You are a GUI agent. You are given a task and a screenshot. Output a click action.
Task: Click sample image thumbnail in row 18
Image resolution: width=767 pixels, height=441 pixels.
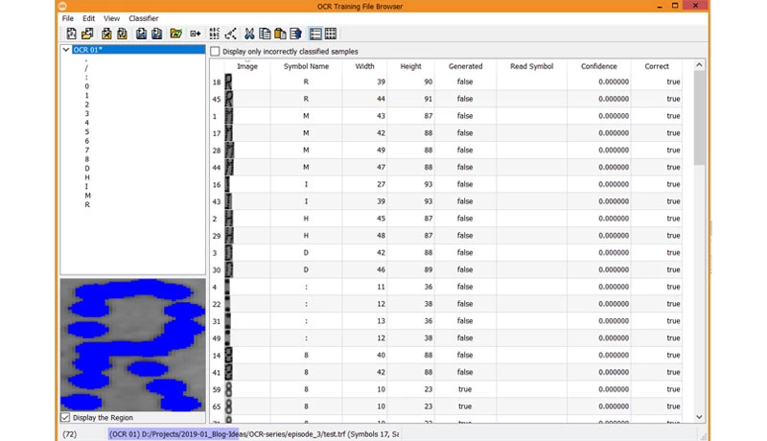pyautogui.click(x=228, y=81)
